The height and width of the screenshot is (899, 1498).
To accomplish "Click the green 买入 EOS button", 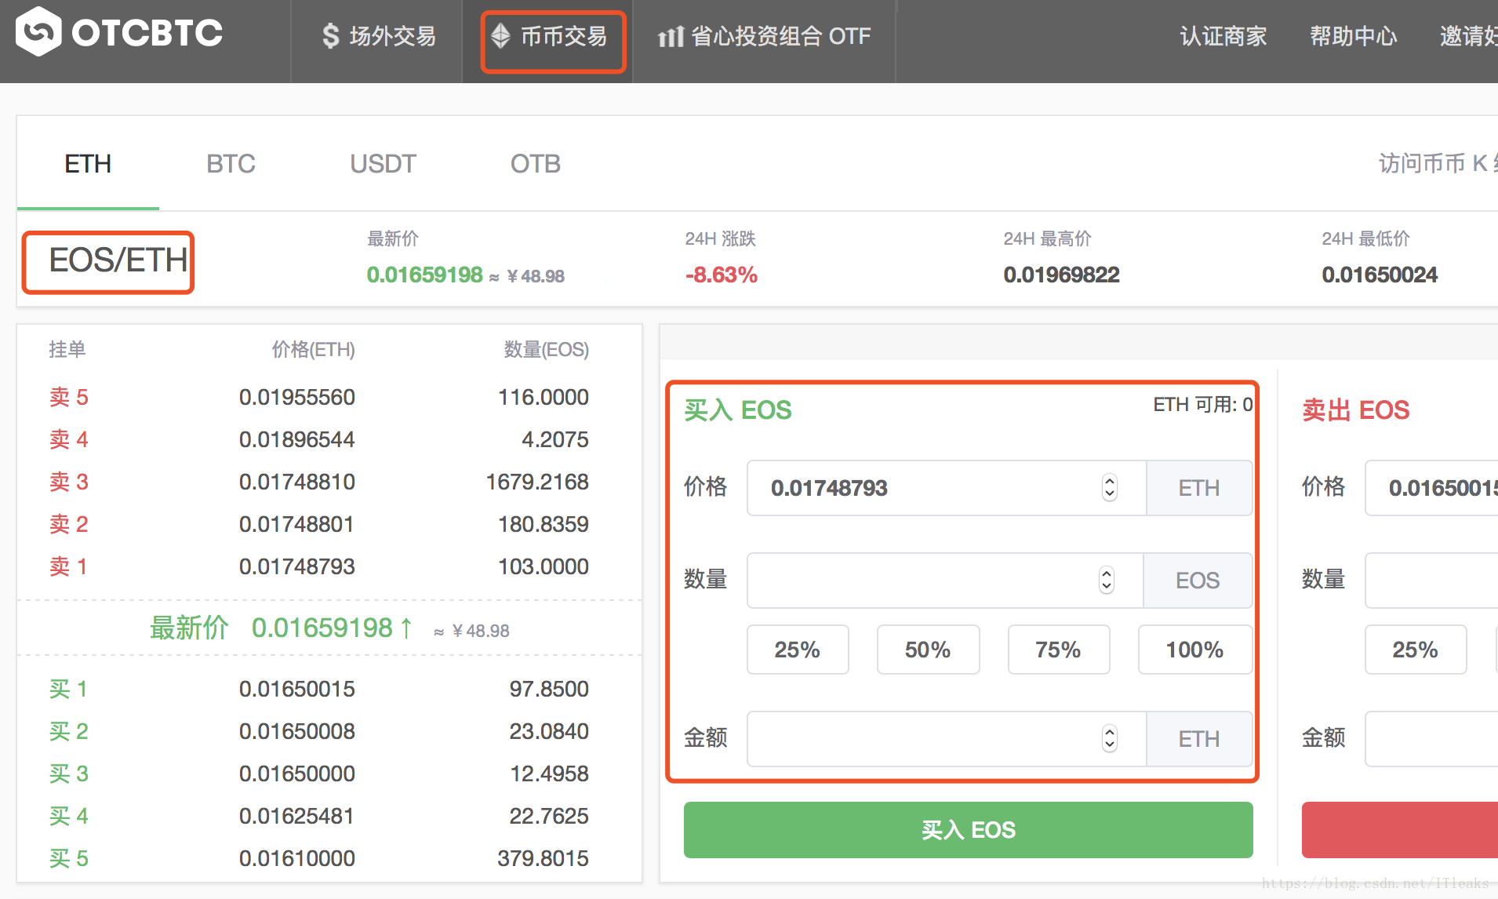I will coord(969,830).
